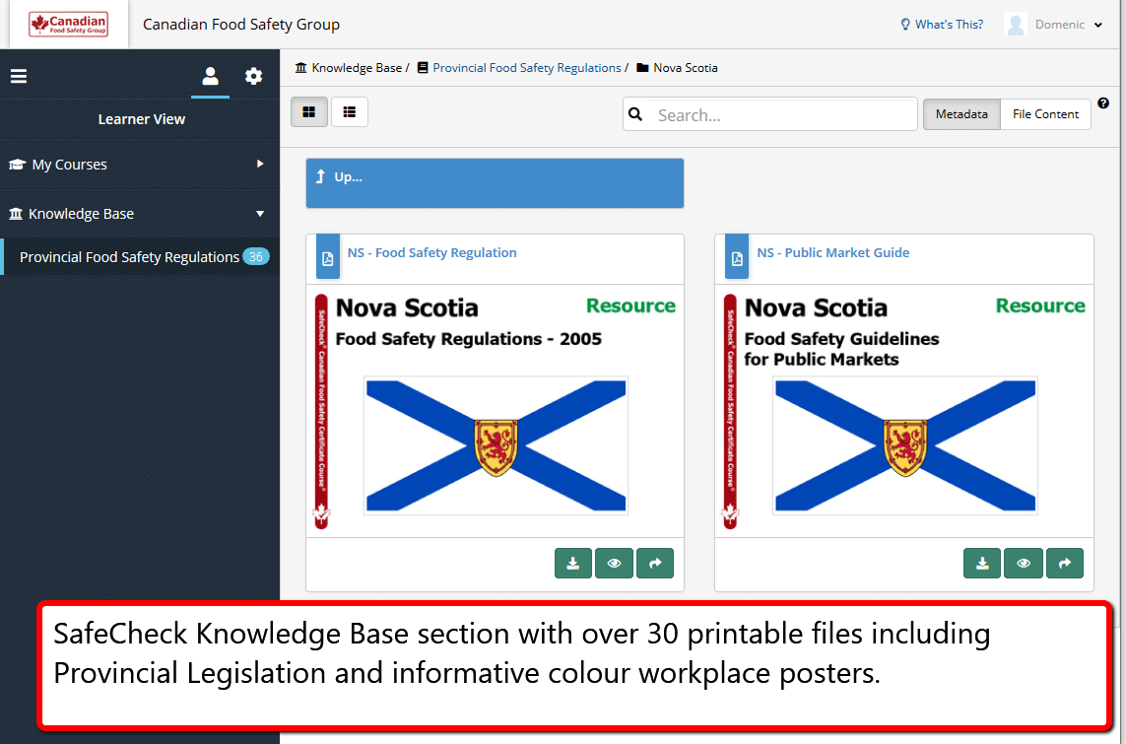1126x744 pixels.
Task: Open the settings gear icon
Action: click(253, 76)
